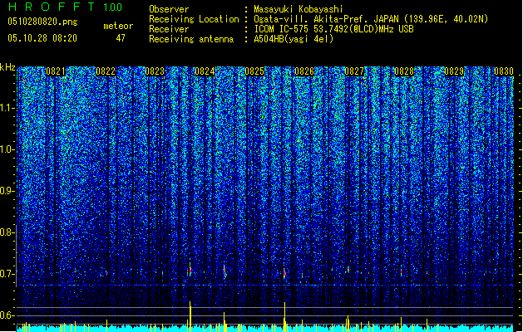Click the 0825 time marker
The image size is (523, 332).
pyautogui.click(x=254, y=71)
